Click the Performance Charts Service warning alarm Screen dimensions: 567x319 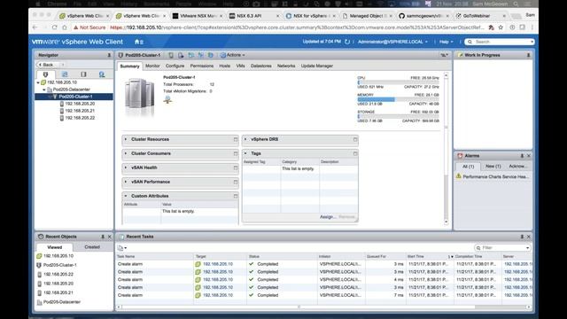point(493,177)
